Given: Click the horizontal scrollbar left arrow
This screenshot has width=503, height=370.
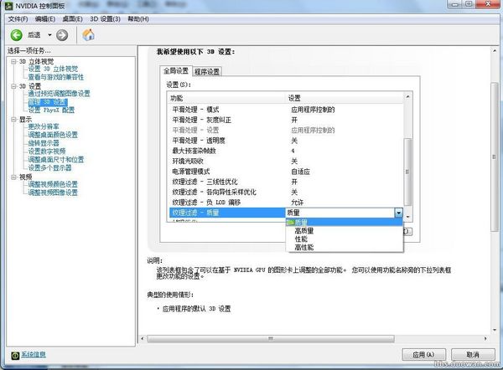Looking at the screenshot, I should (143, 338).
